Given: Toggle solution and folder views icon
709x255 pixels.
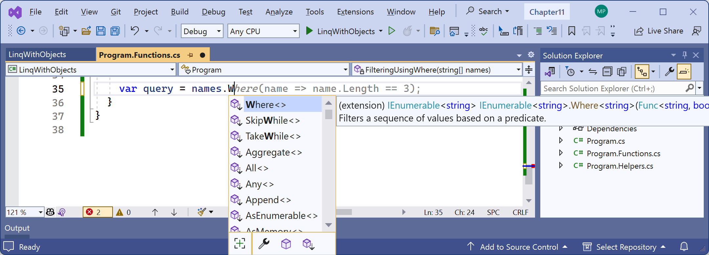Looking at the screenshot, I should pyautogui.click(x=550, y=72).
